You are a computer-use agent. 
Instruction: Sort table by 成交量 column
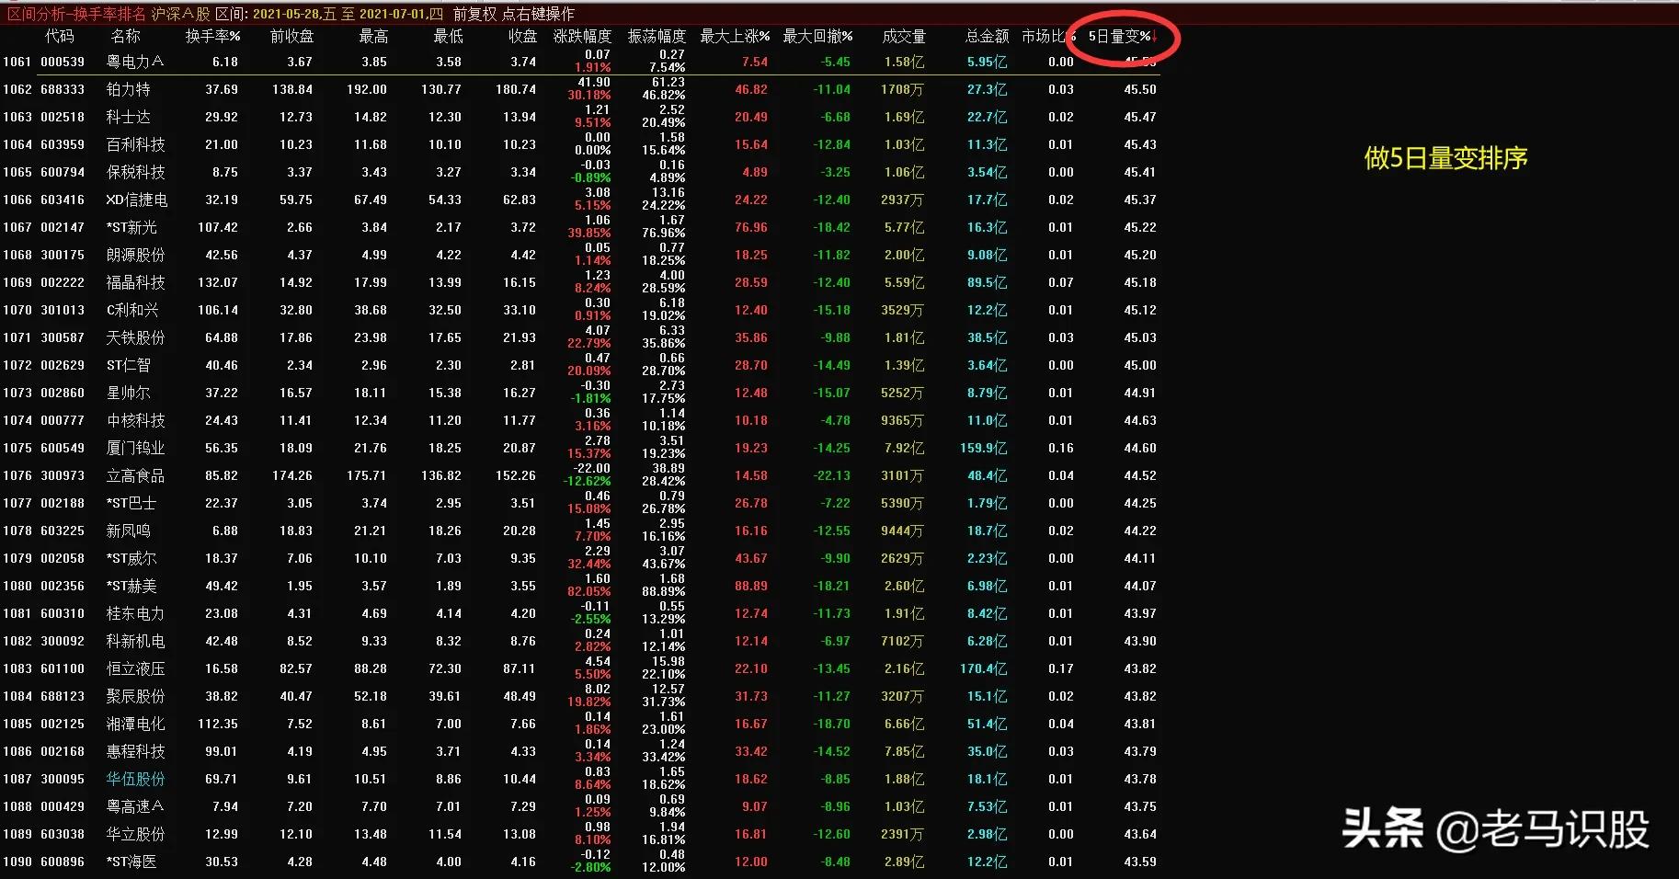pos(906,37)
